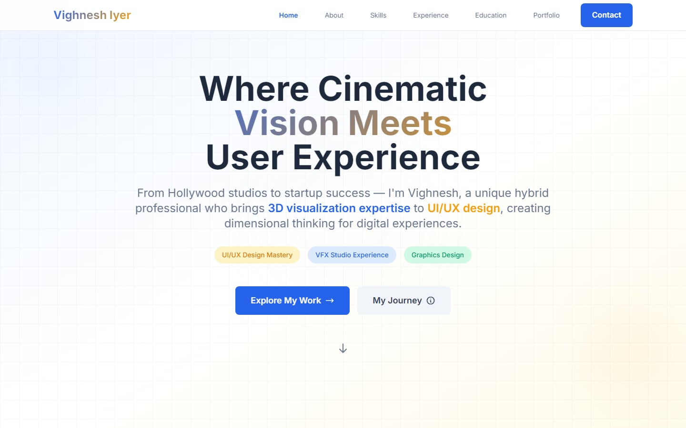
Task: Select the VFX Studio Experience badge
Action: click(x=352, y=255)
